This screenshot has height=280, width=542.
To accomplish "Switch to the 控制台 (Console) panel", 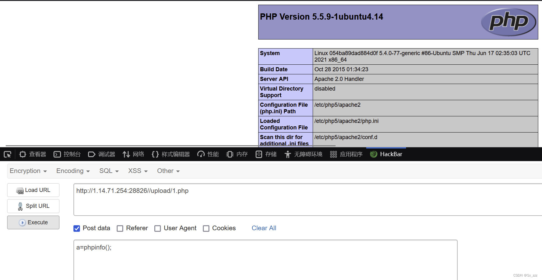I will point(67,154).
